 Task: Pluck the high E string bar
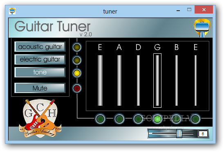(195, 80)
